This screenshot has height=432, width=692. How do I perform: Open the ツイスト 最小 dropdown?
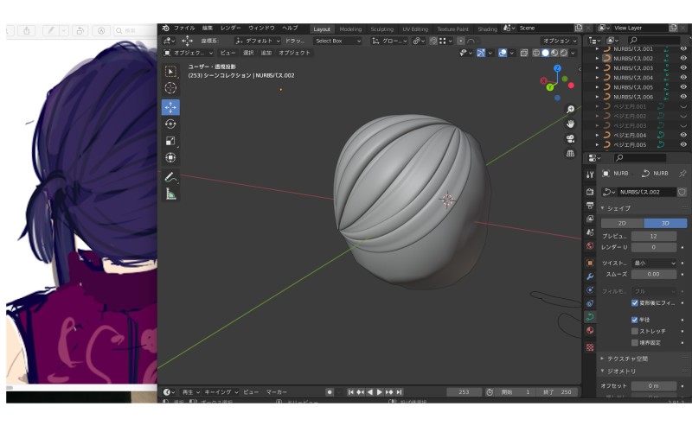coord(654,263)
